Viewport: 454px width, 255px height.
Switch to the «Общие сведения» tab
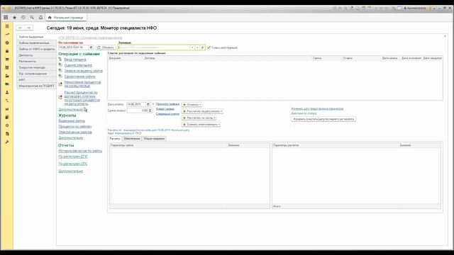154,139
